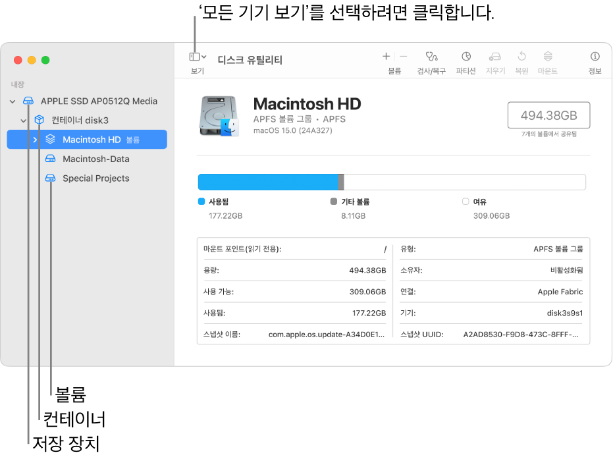Click the 마운트 포인트(읽기 전용) row label
This screenshot has width=613, height=459.
click(x=242, y=249)
